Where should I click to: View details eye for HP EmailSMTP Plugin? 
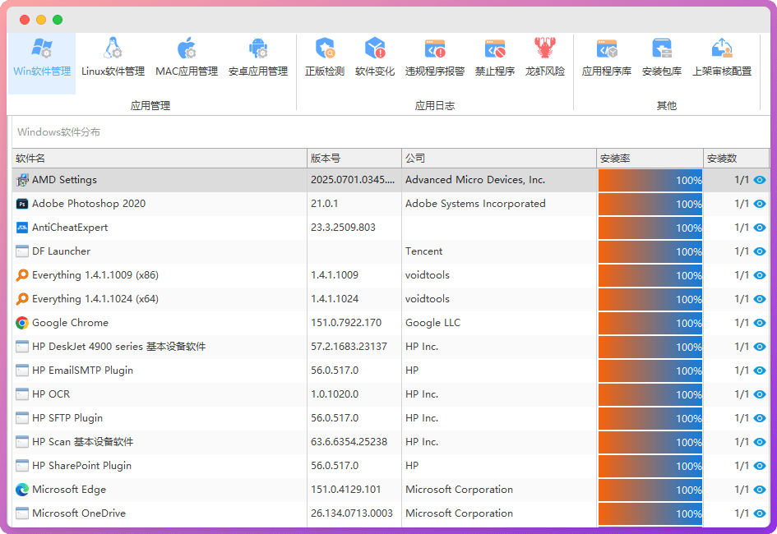click(760, 371)
